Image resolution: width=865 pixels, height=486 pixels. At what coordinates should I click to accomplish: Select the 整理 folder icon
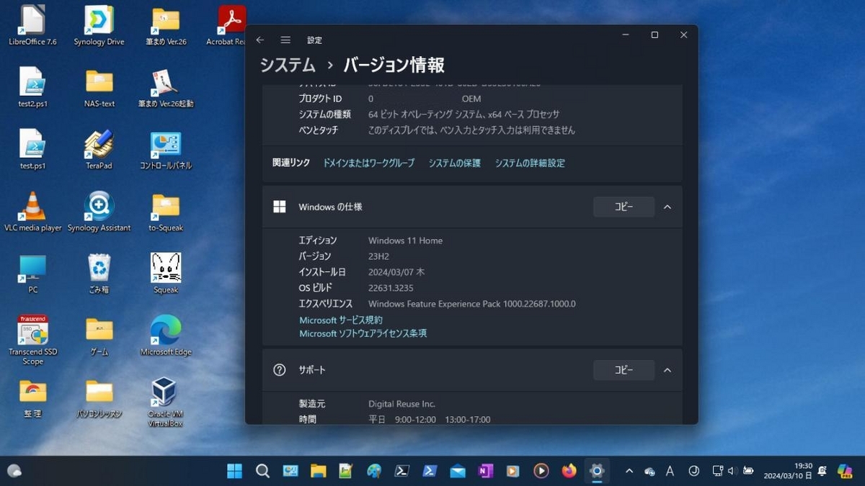point(32,398)
